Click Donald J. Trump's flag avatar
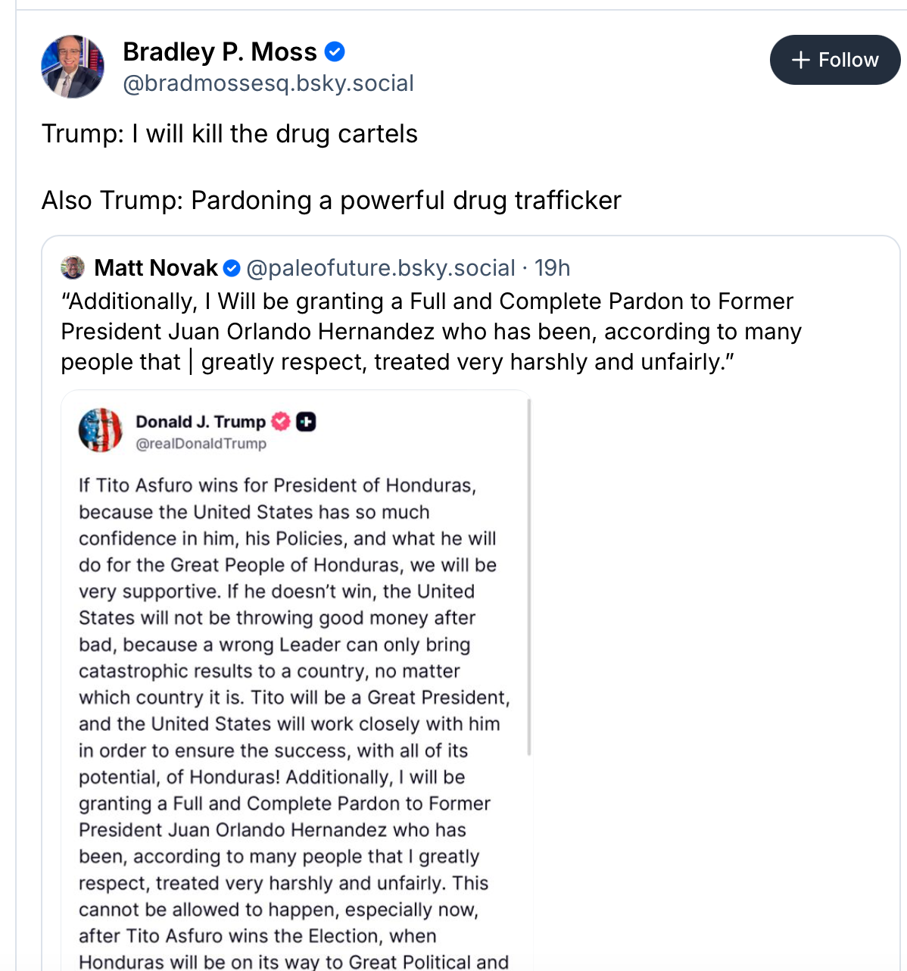The image size is (907, 971). coord(100,430)
